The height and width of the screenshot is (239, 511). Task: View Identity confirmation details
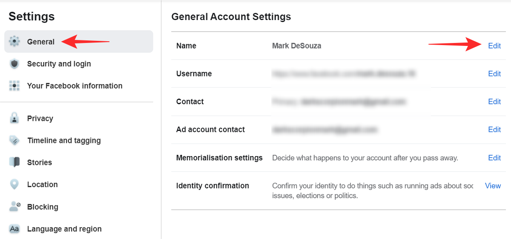click(493, 186)
